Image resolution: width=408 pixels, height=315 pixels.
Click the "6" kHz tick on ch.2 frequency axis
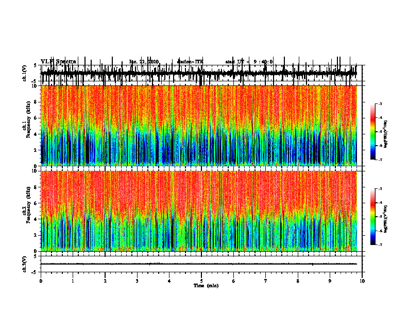(36, 203)
